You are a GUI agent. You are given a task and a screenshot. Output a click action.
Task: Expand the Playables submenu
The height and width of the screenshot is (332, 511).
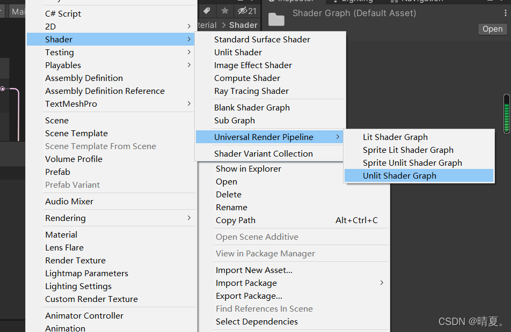point(111,65)
